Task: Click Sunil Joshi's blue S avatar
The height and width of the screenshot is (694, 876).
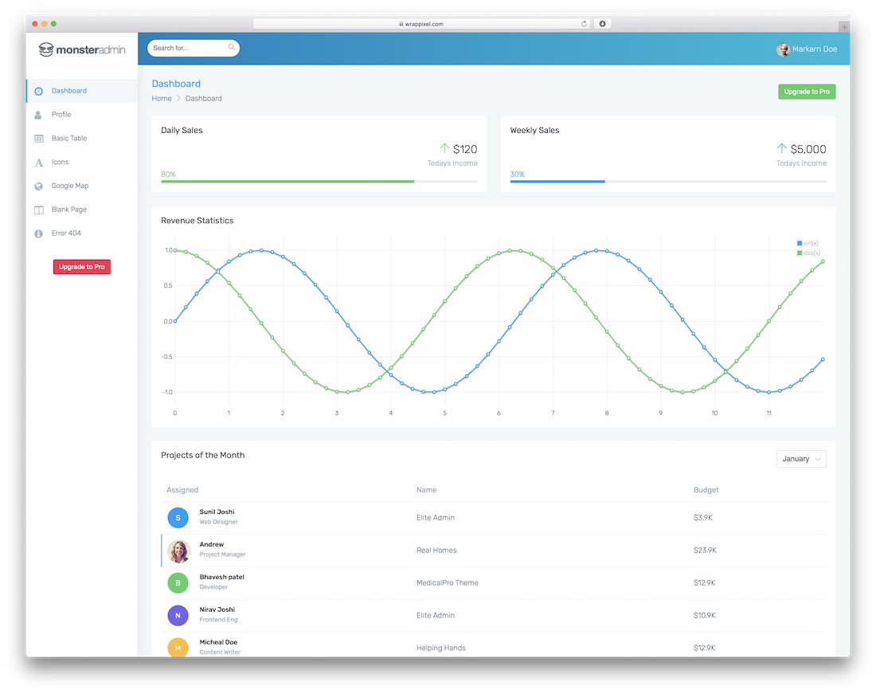Action: click(x=178, y=518)
